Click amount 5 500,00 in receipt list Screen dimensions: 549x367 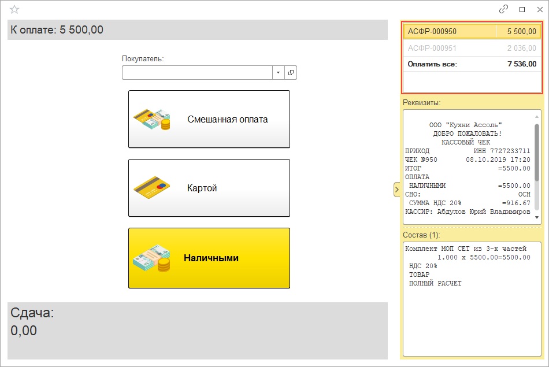522,31
